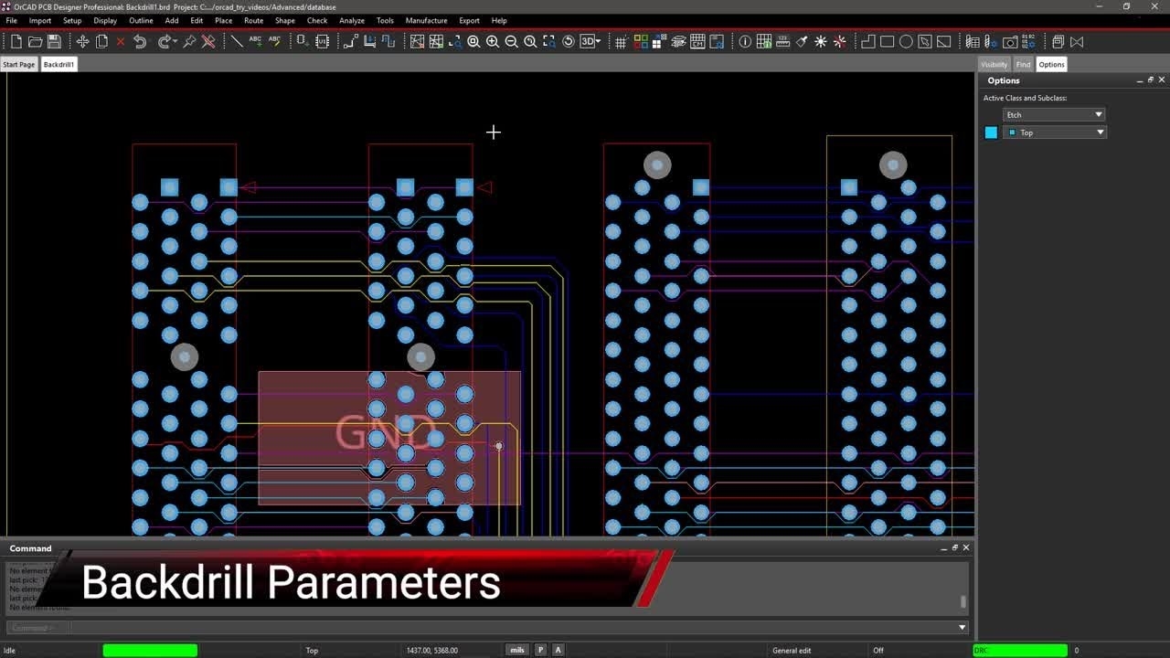Select the Zoom In tool
The height and width of the screenshot is (658, 1170).
click(493, 42)
